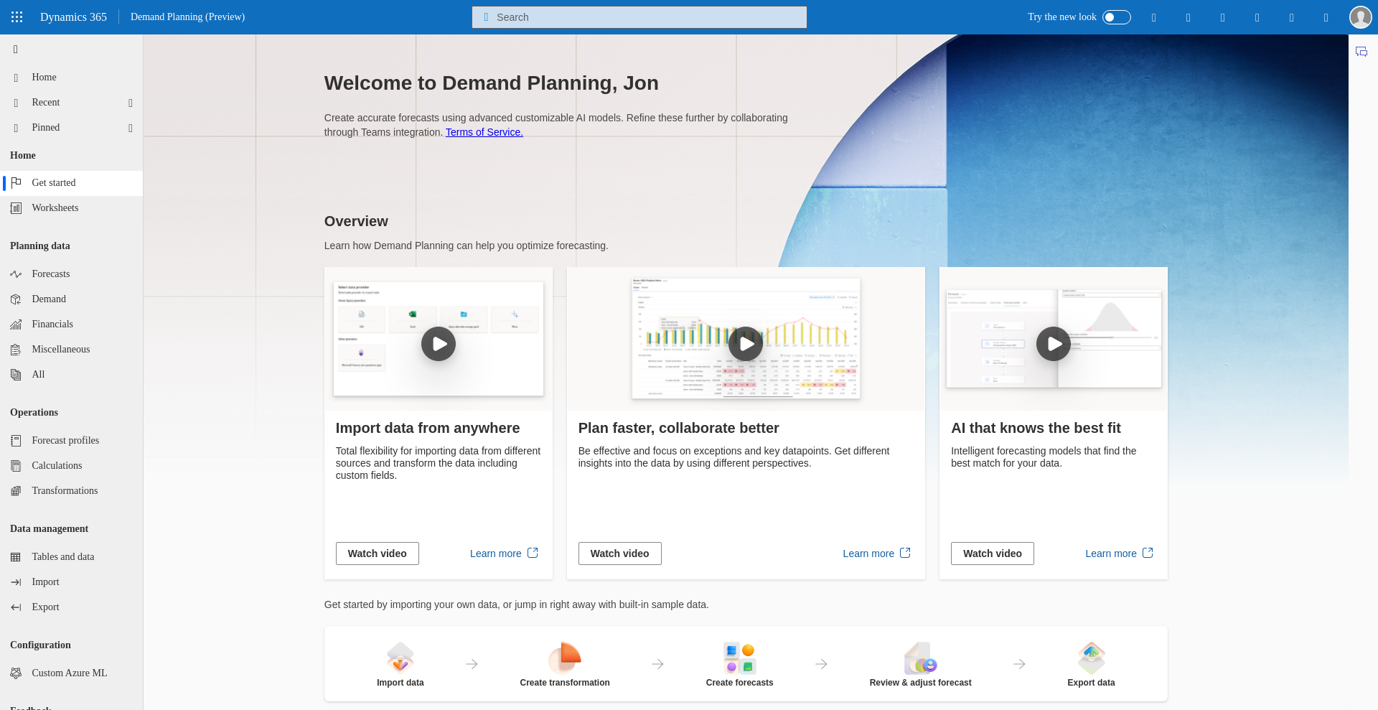Click Create transformation step icon
This screenshot has width=1378, height=710.
coord(564,657)
